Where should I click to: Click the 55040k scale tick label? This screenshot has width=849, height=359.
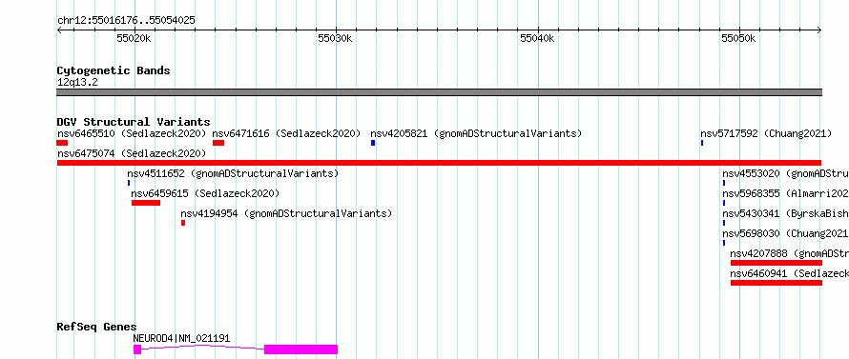(x=537, y=38)
